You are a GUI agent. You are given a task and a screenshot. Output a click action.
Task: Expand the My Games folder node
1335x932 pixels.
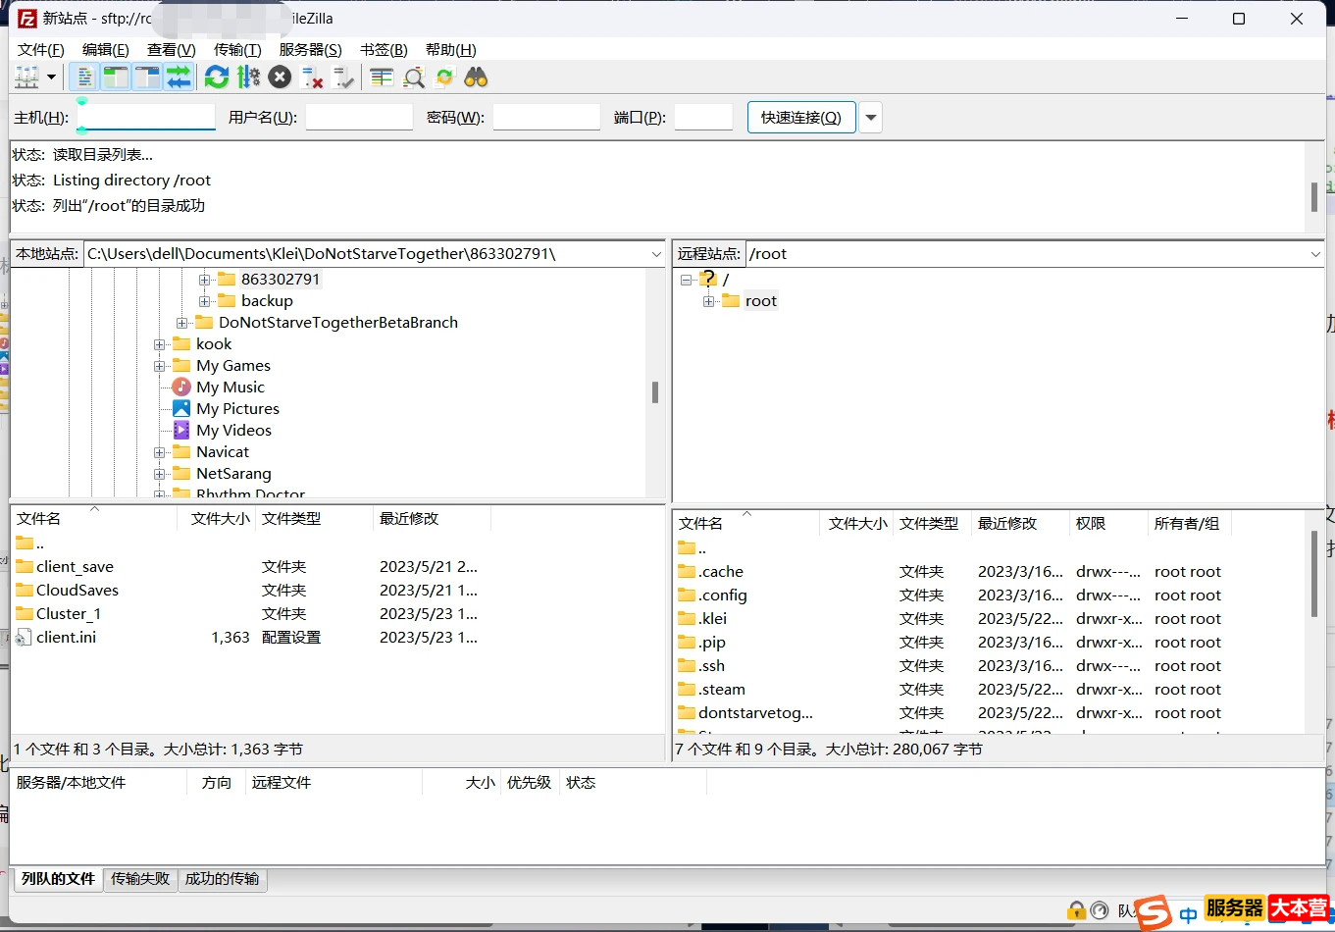pos(160,366)
